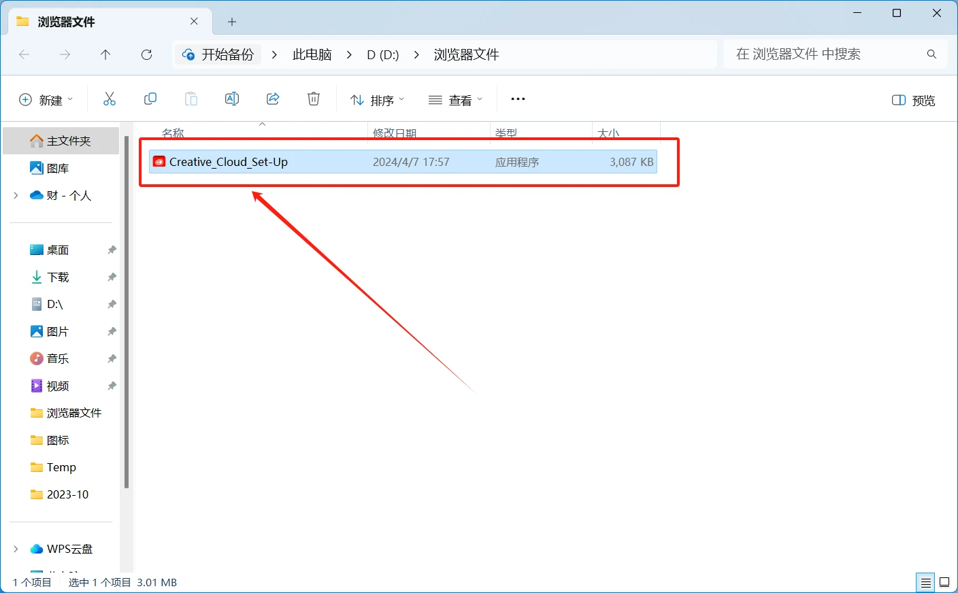
Task: Click the 应用程序 type cell
Action: click(517, 163)
